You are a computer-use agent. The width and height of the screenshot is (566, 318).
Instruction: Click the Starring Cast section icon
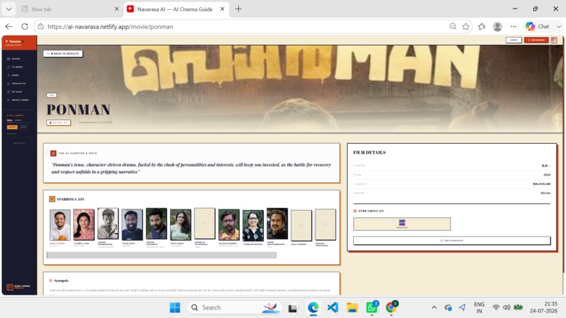(x=53, y=199)
